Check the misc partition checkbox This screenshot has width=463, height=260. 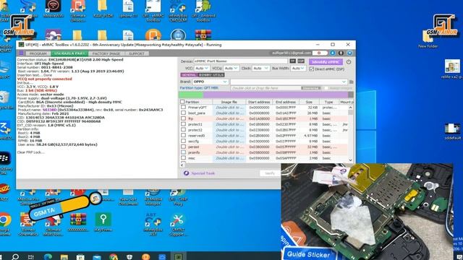pyautogui.click(x=183, y=157)
